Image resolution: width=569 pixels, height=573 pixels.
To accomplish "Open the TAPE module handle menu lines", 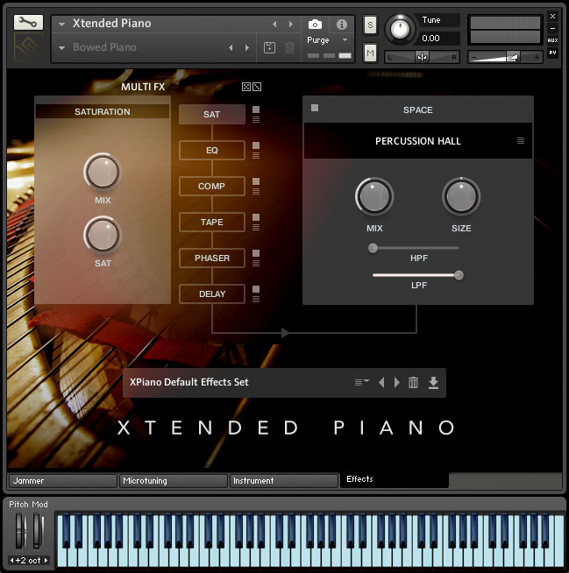I will coord(256,227).
